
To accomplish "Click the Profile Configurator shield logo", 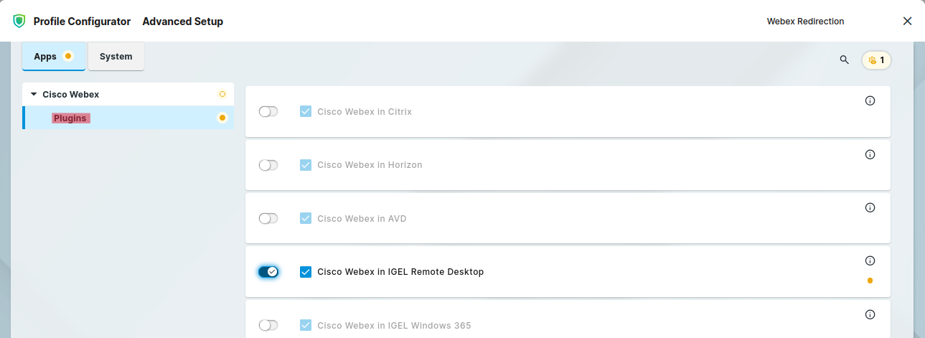I will click(19, 22).
